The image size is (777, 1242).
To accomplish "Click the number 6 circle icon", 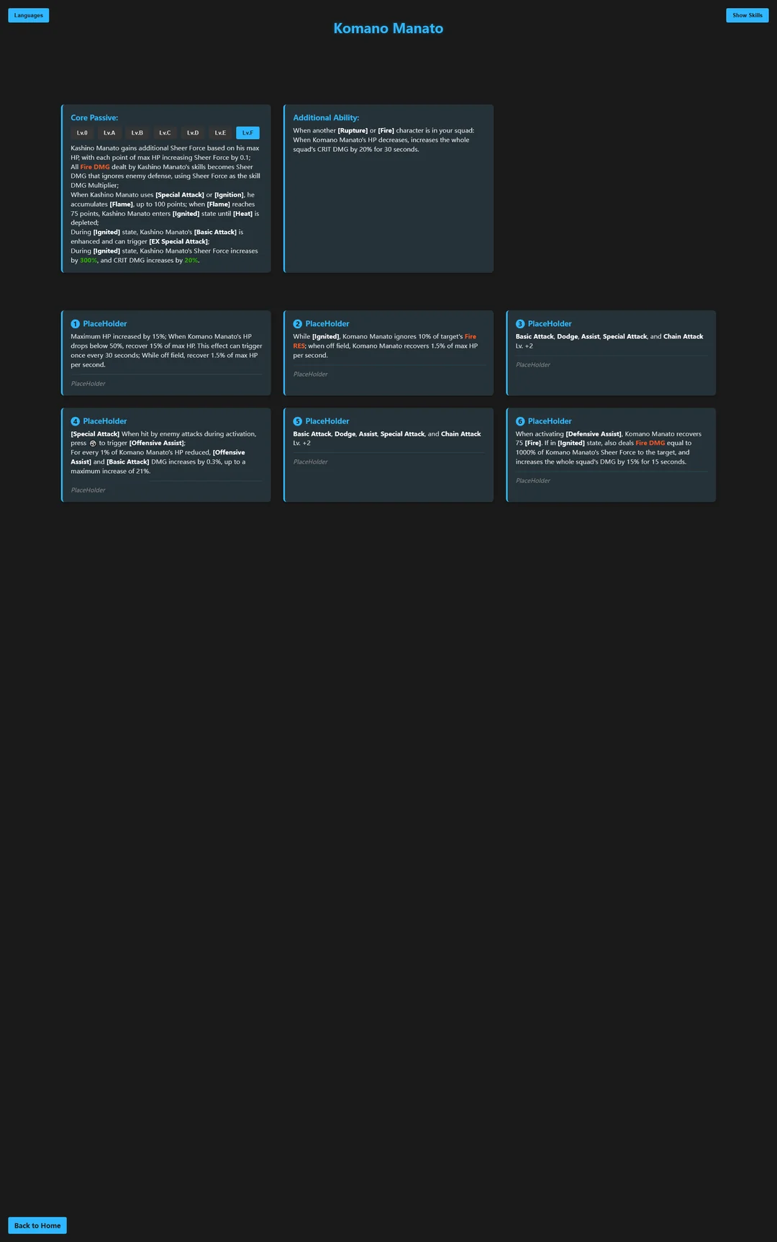I will [x=520, y=421].
